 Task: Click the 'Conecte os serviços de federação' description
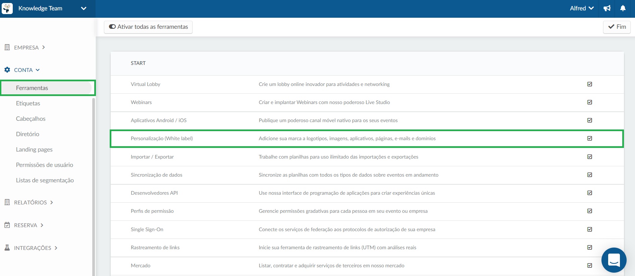pyautogui.click(x=347, y=229)
